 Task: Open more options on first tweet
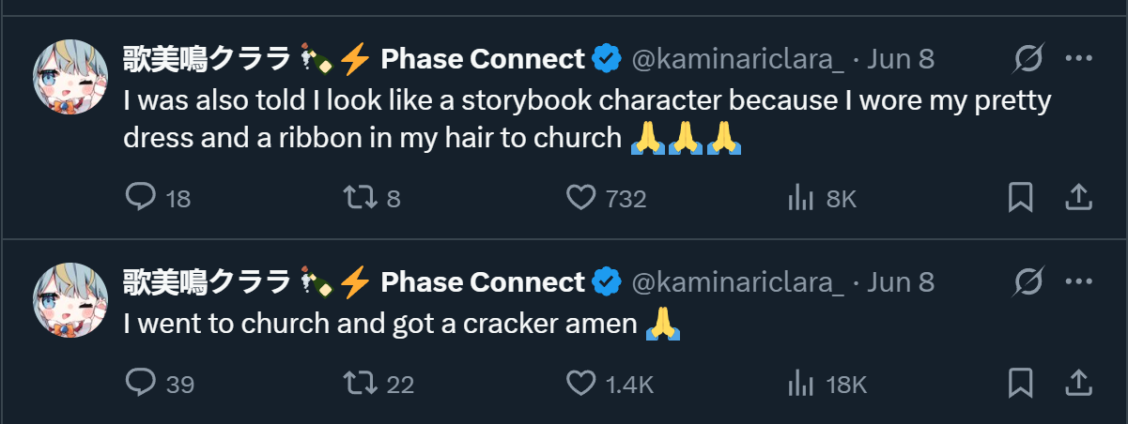tap(1079, 60)
